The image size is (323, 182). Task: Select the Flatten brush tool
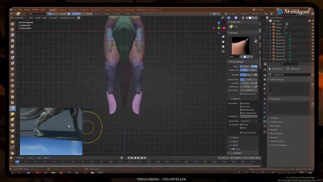click(x=12, y=80)
